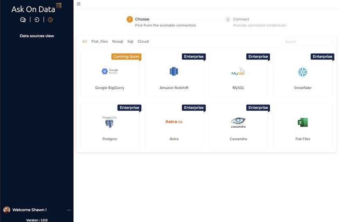The height and width of the screenshot is (222, 339).
Task: Select the Google BigQuery label
Action: (110, 88)
